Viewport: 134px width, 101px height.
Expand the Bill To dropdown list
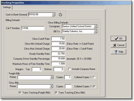click(x=95, y=31)
